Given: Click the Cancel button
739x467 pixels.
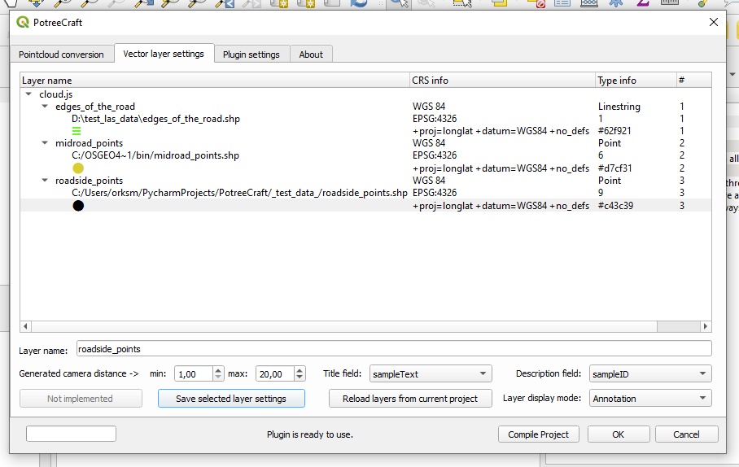Looking at the screenshot, I should click(686, 434).
